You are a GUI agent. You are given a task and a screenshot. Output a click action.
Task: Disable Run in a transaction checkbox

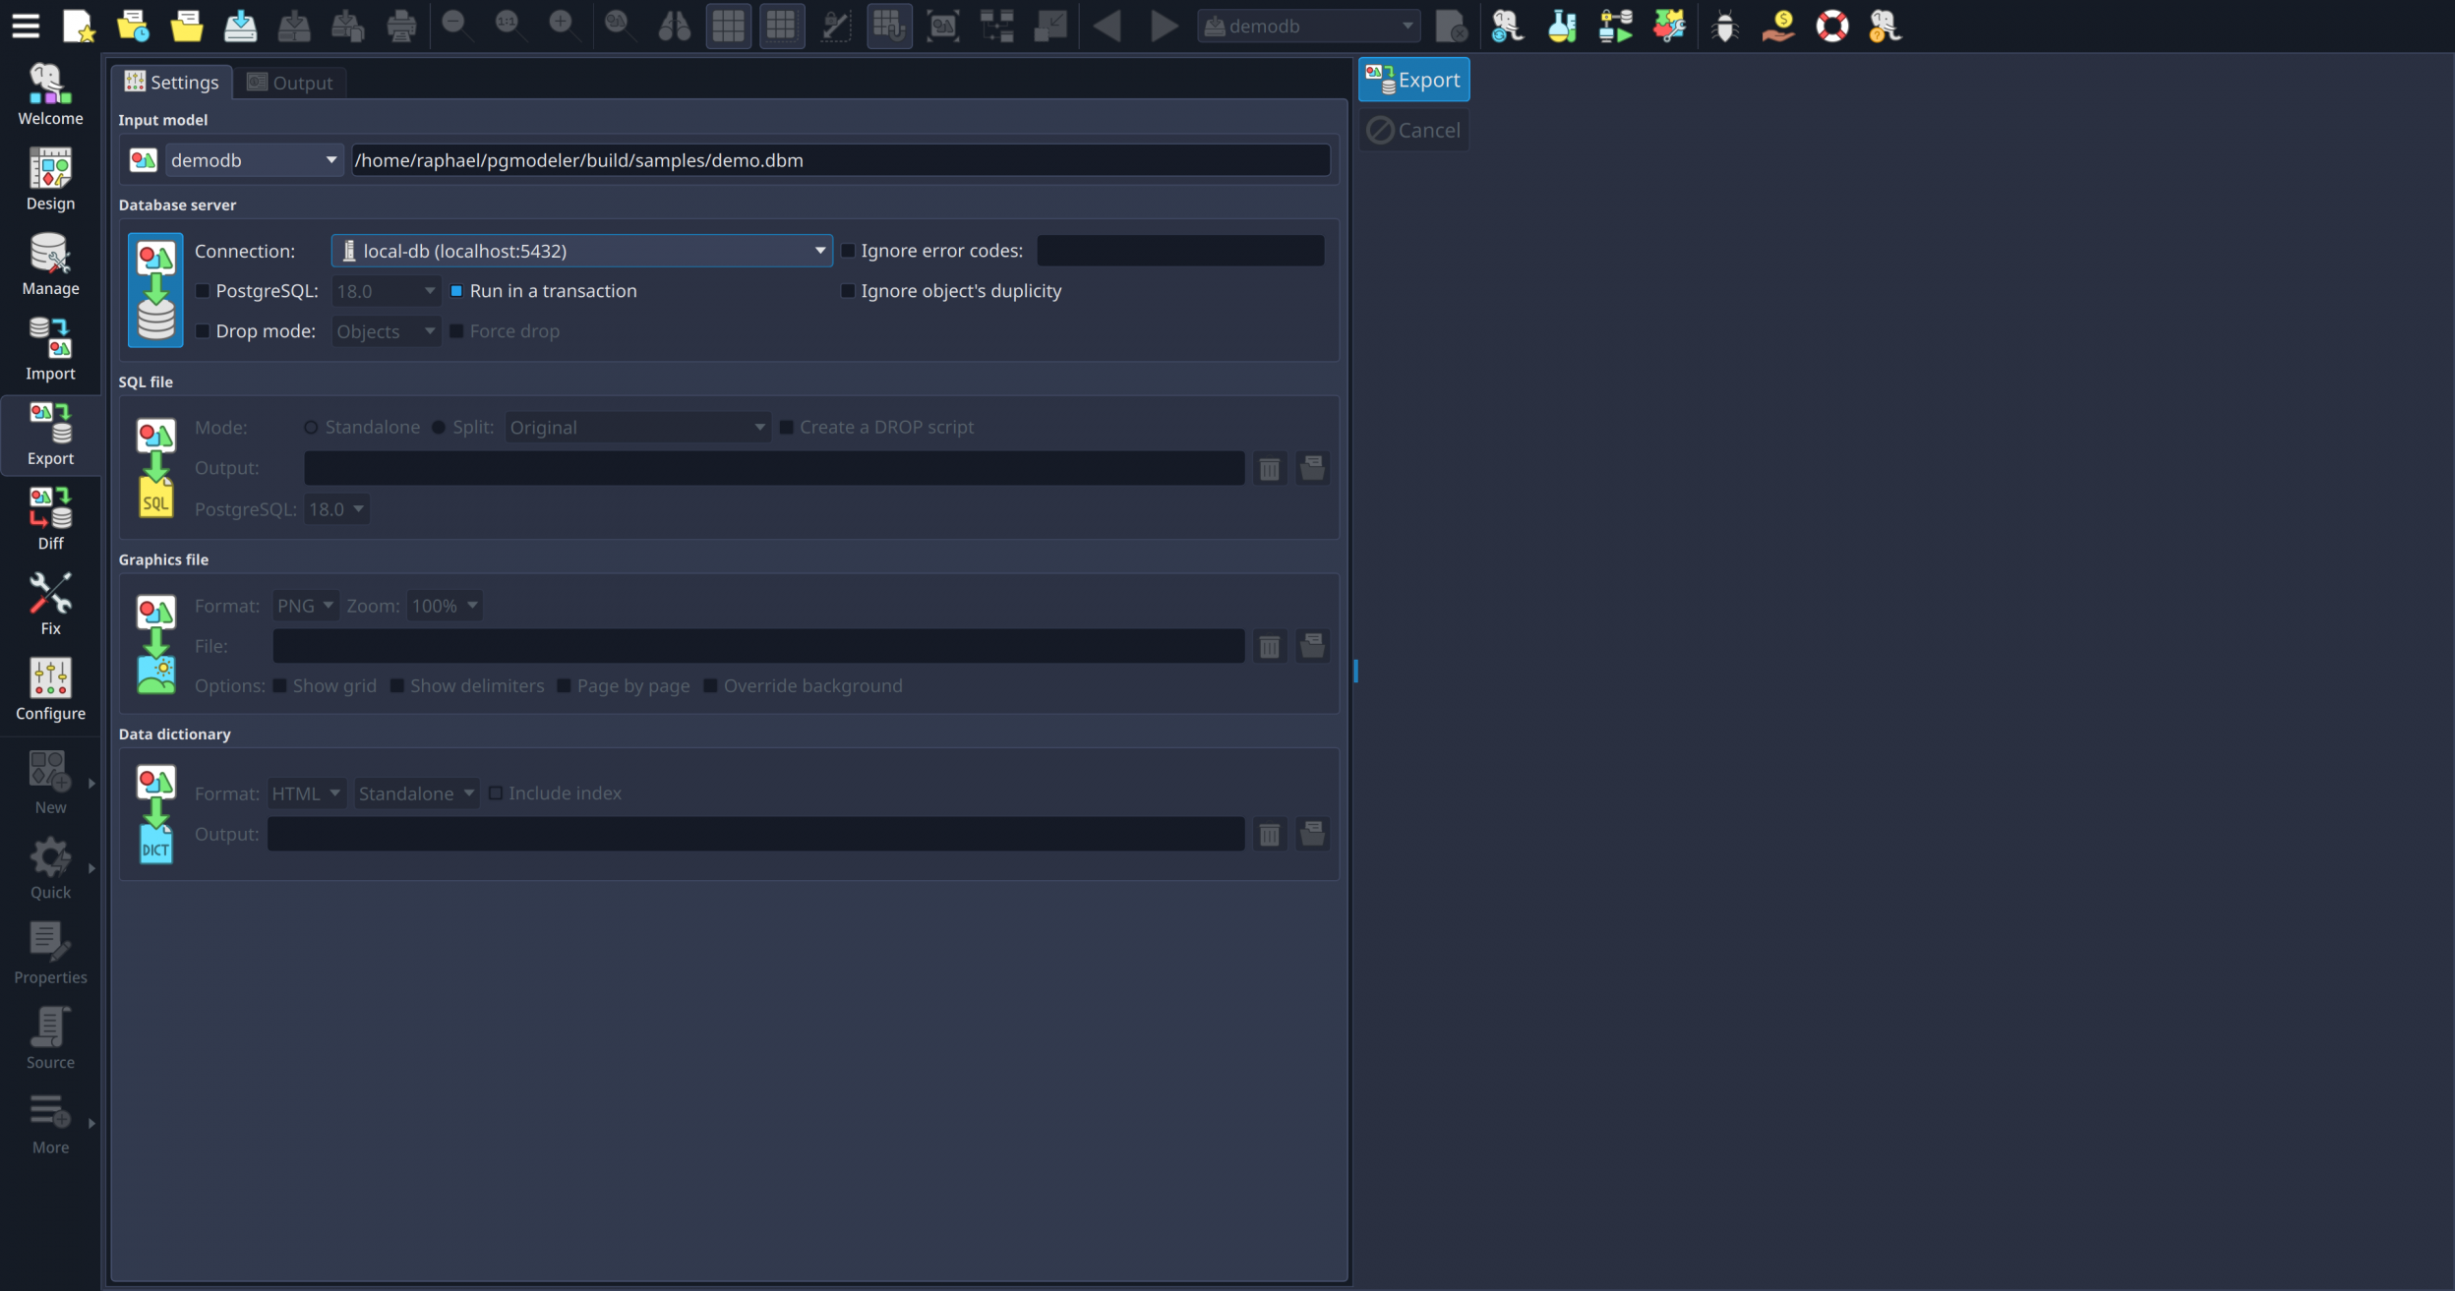pos(456,291)
